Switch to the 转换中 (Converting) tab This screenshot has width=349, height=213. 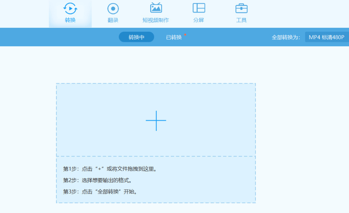(136, 37)
